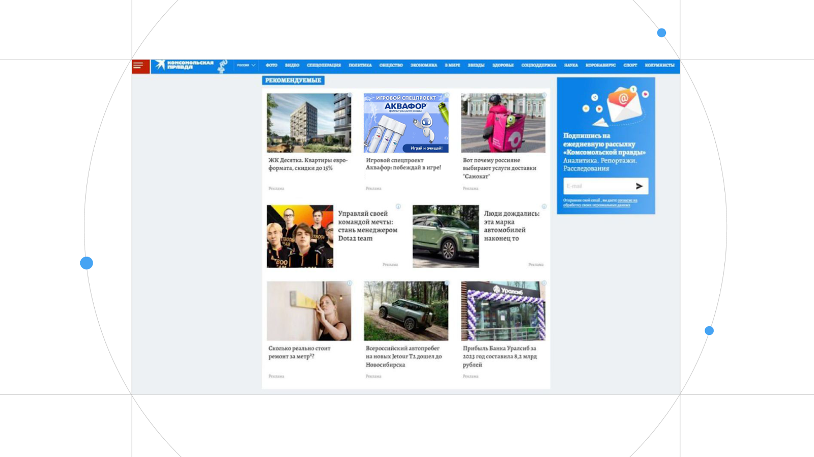Viewport: 814px width, 457px height.
Task: Click Реклама label under Уралсиб card
Action: (471, 377)
